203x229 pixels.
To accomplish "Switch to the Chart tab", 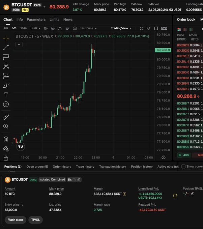I will (8, 20).
